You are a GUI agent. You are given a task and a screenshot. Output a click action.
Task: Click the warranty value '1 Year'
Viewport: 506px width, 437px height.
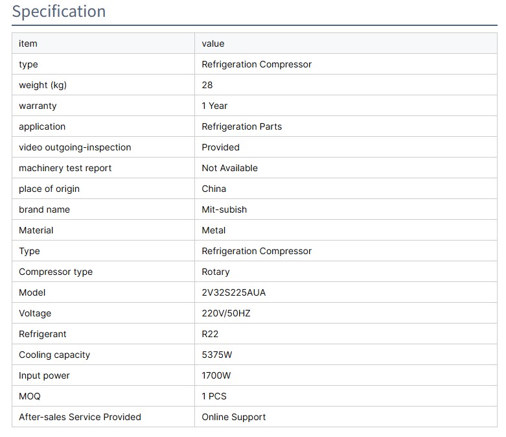(214, 106)
